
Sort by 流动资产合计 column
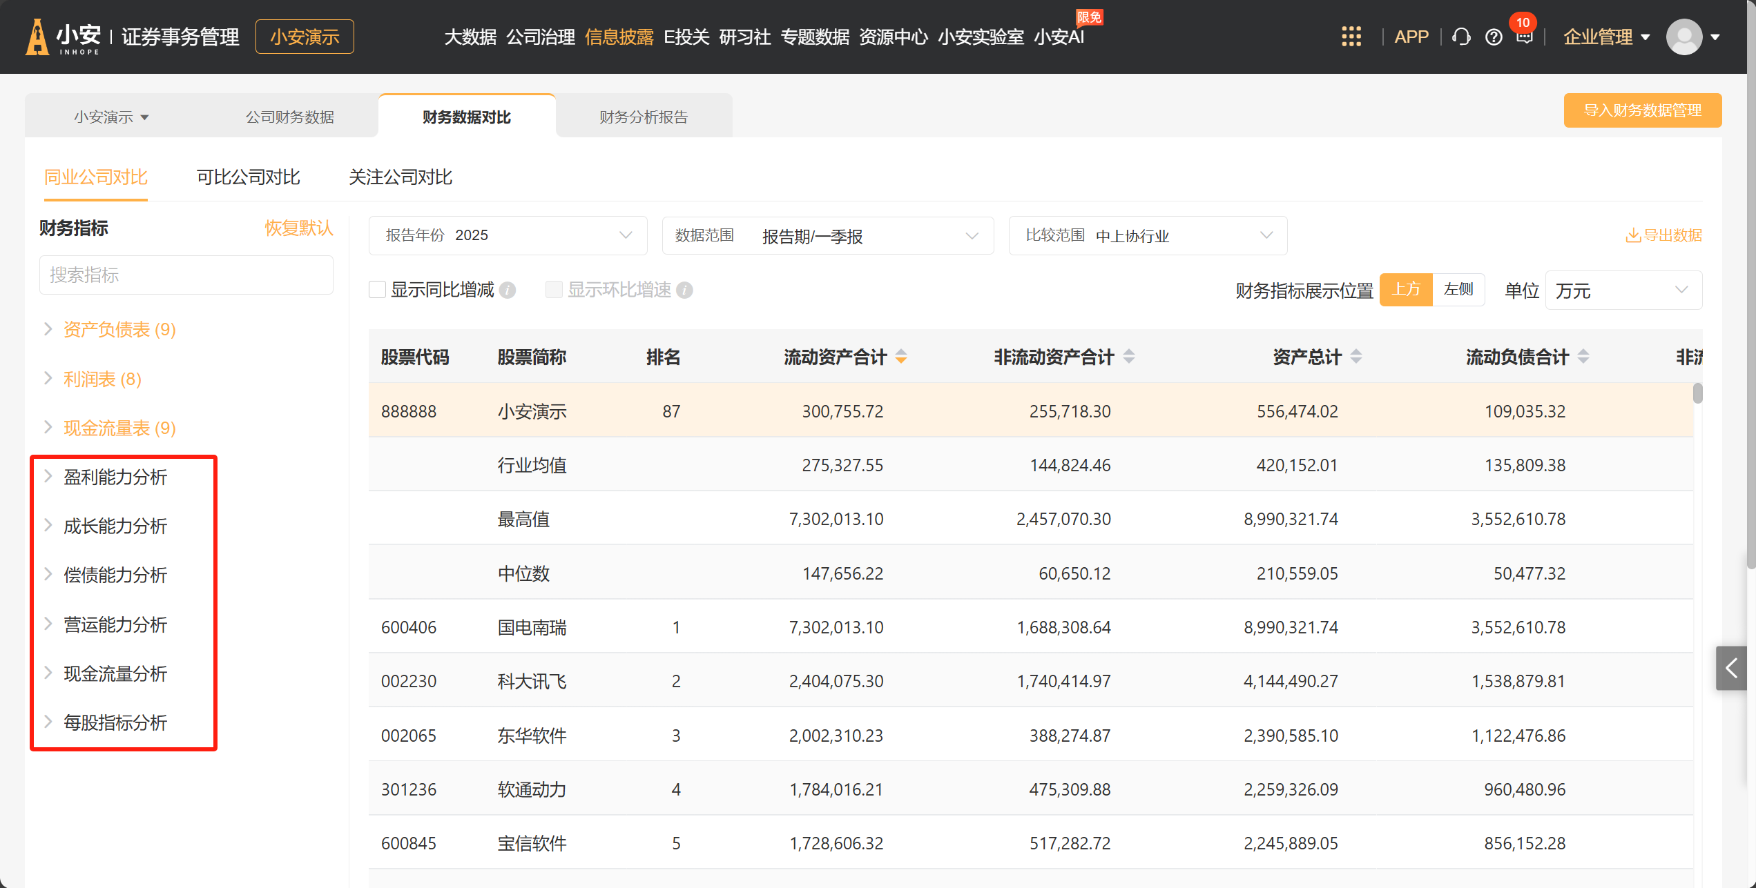(901, 357)
